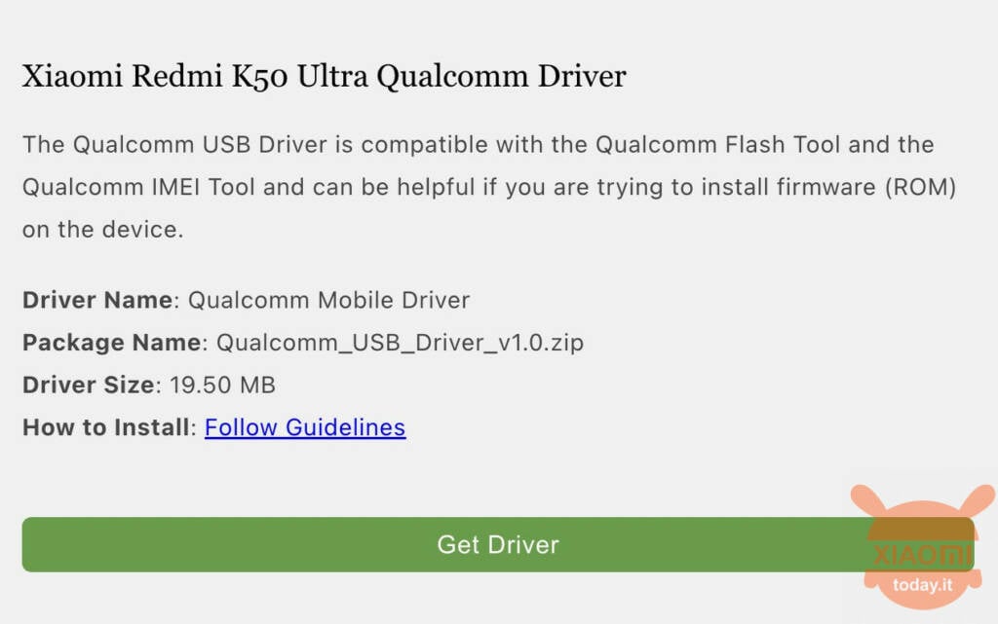Click the green Get Driver button
998x624 pixels.
pyautogui.click(x=498, y=544)
